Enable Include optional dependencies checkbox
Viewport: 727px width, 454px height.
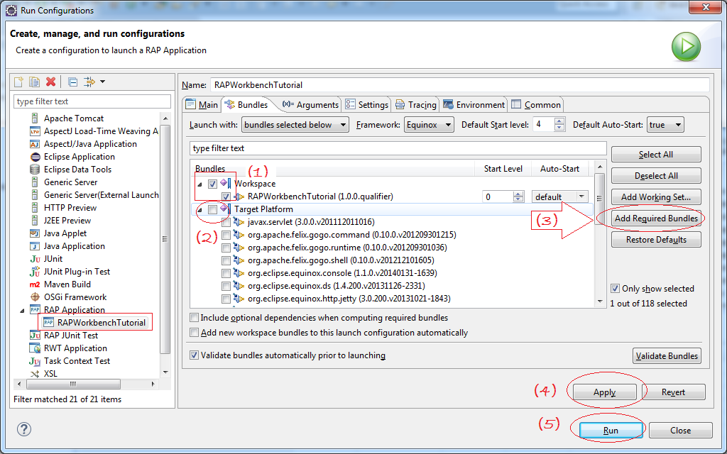click(195, 318)
